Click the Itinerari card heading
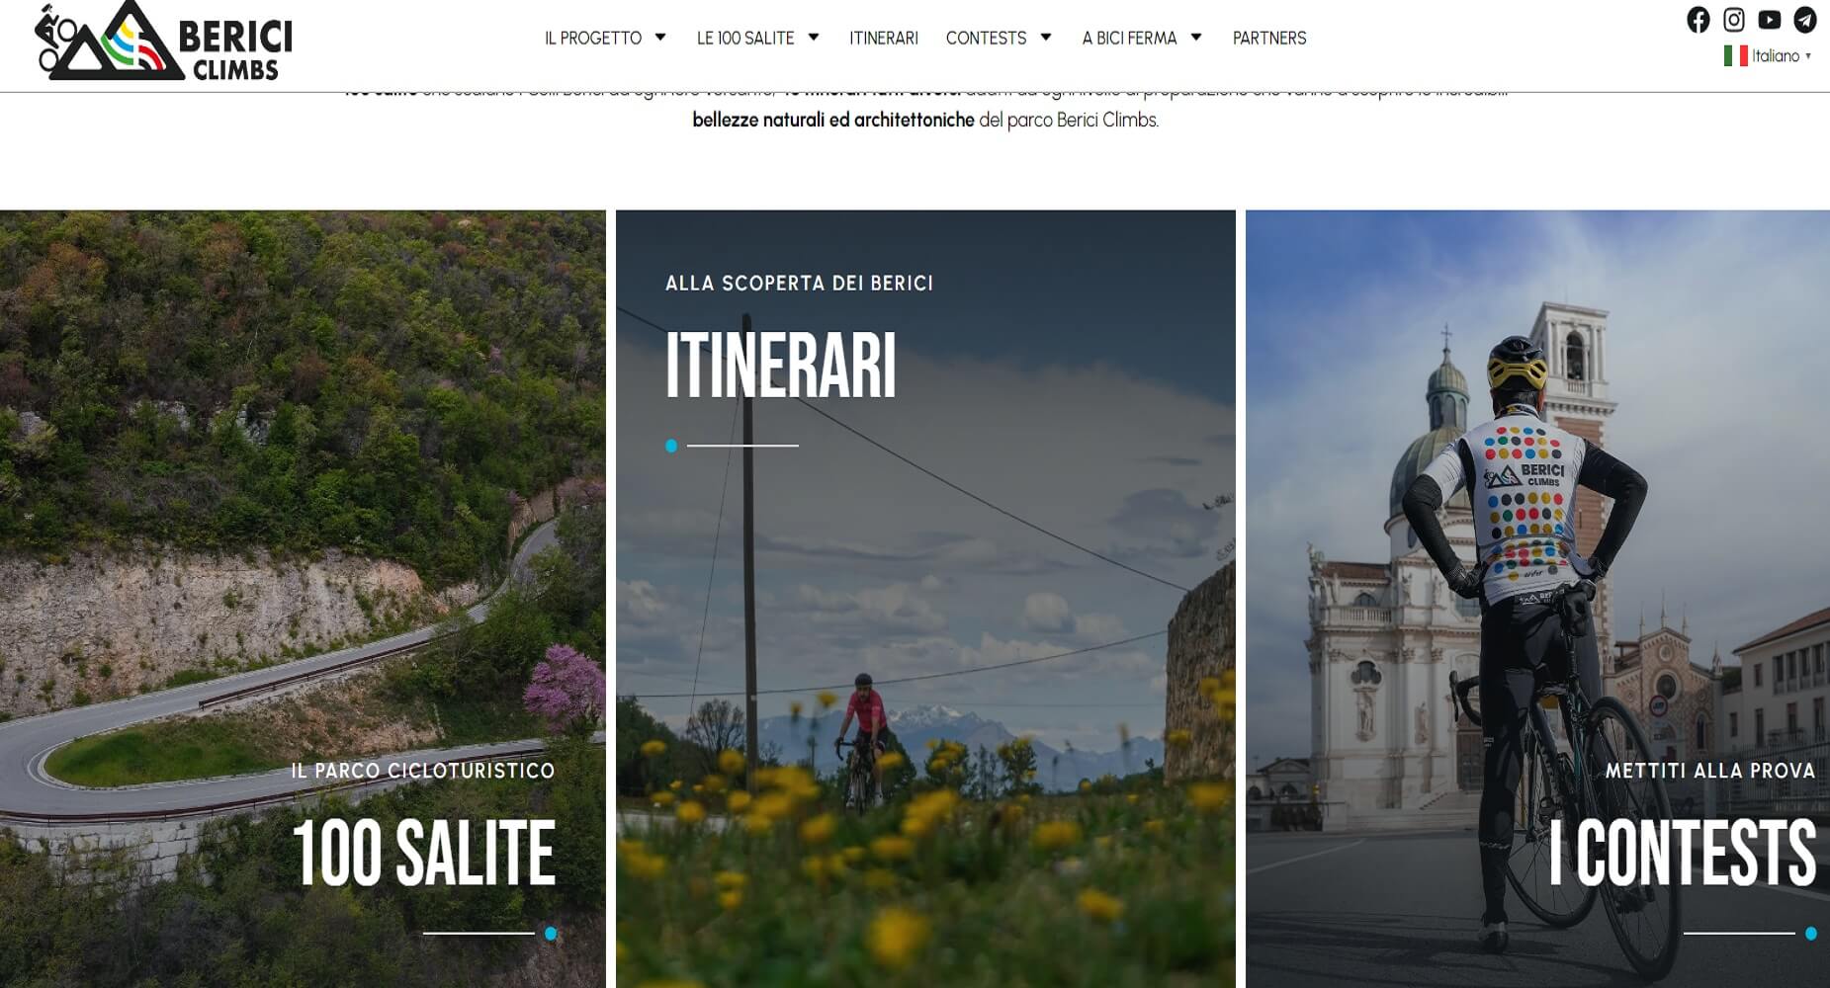This screenshot has width=1830, height=988. (780, 366)
